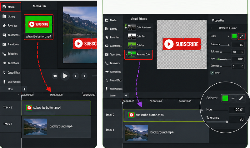Expand the chevron beside Remove a Color effect

coord(126,54)
